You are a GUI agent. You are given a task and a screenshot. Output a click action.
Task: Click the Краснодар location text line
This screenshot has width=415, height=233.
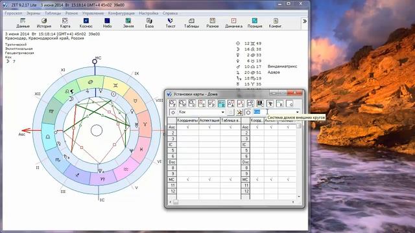(45, 38)
